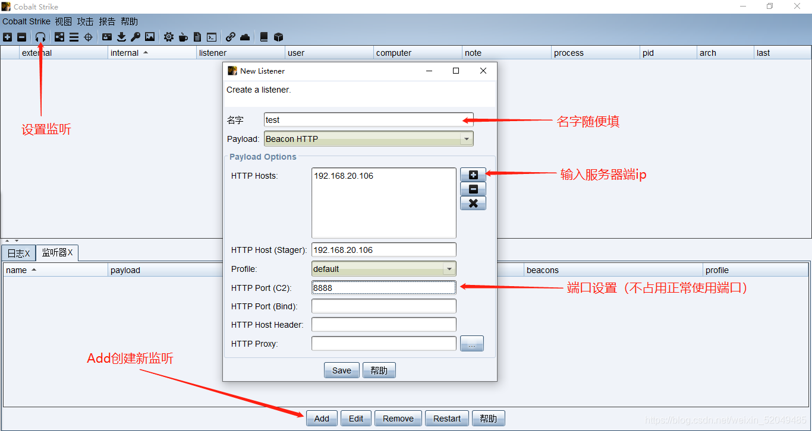Image resolution: width=812 pixels, height=431 pixels.
Task: Click the chain link host file icon
Action: tap(231, 37)
